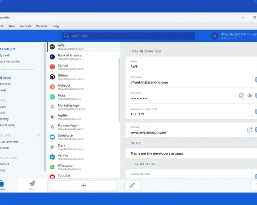
Task: Show All items in sidebar
Action: (x=6, y=78)
